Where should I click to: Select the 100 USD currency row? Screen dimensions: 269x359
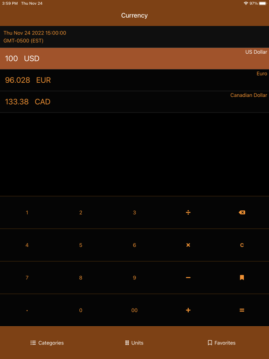click(x=134, y=58)
